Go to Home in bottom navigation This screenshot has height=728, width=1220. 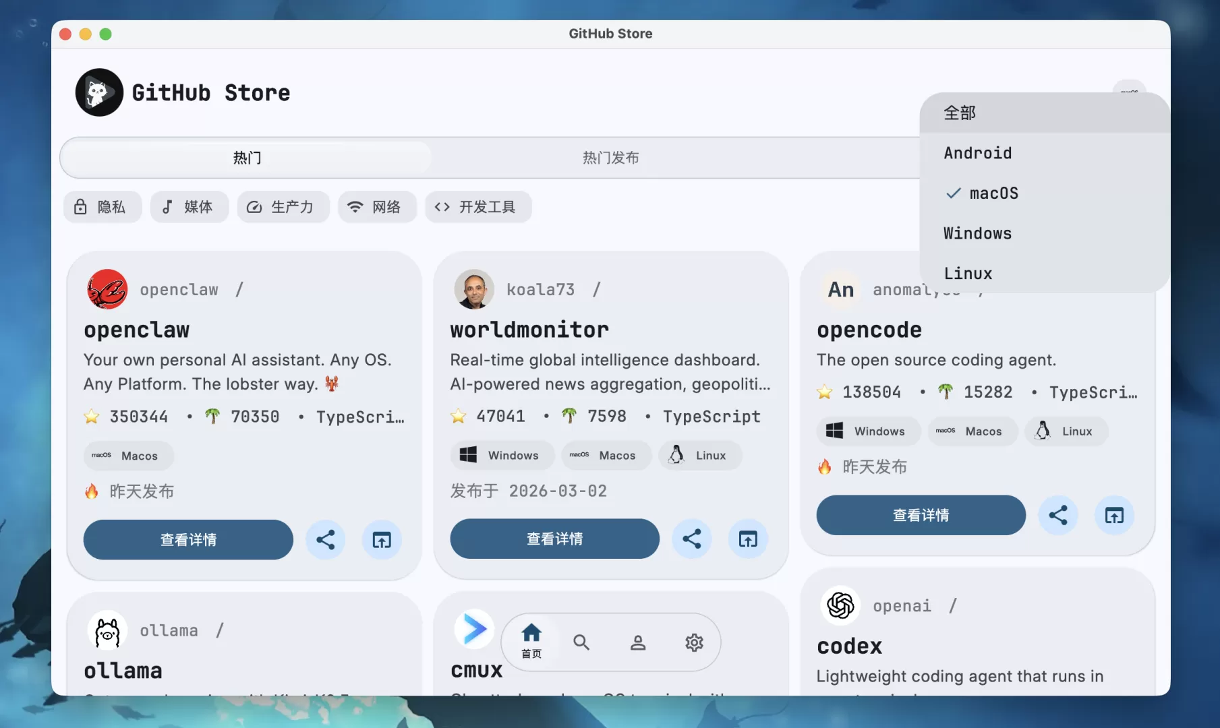(531, 640)
